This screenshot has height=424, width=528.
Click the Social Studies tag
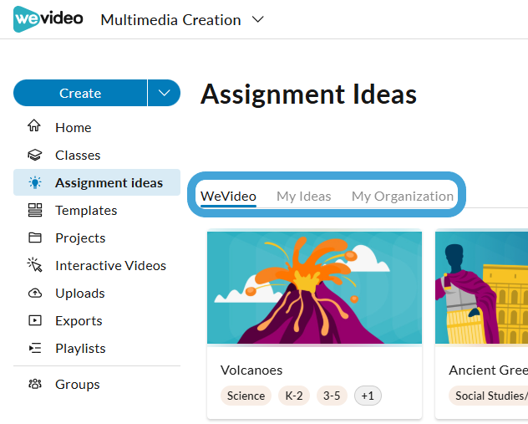coord(489,396)
